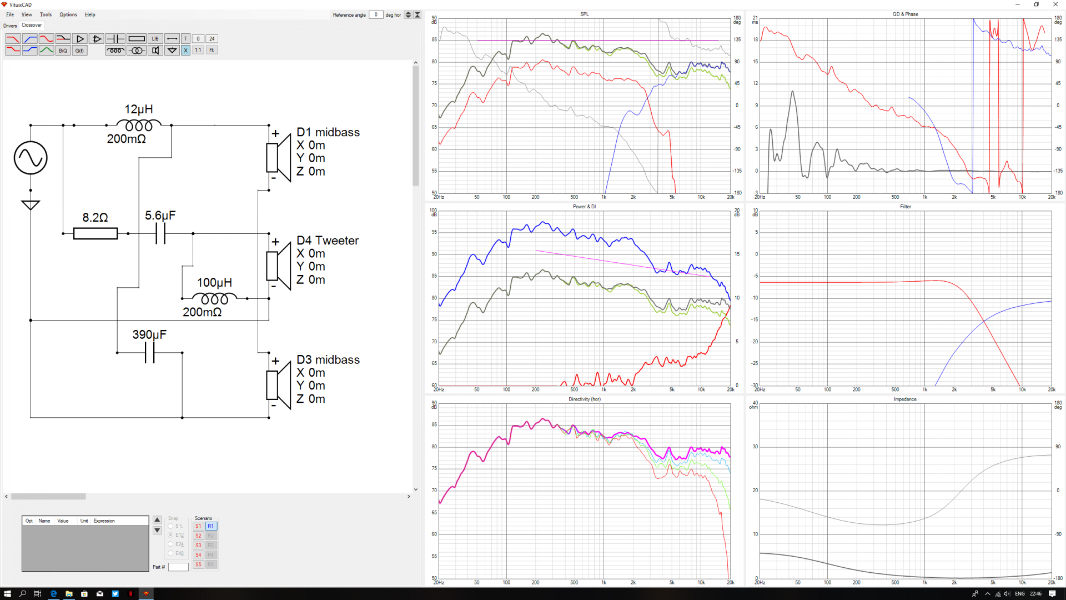
Task: Select the inductor coil component tool
Action: pyautogui.click(x=115, y=51)
